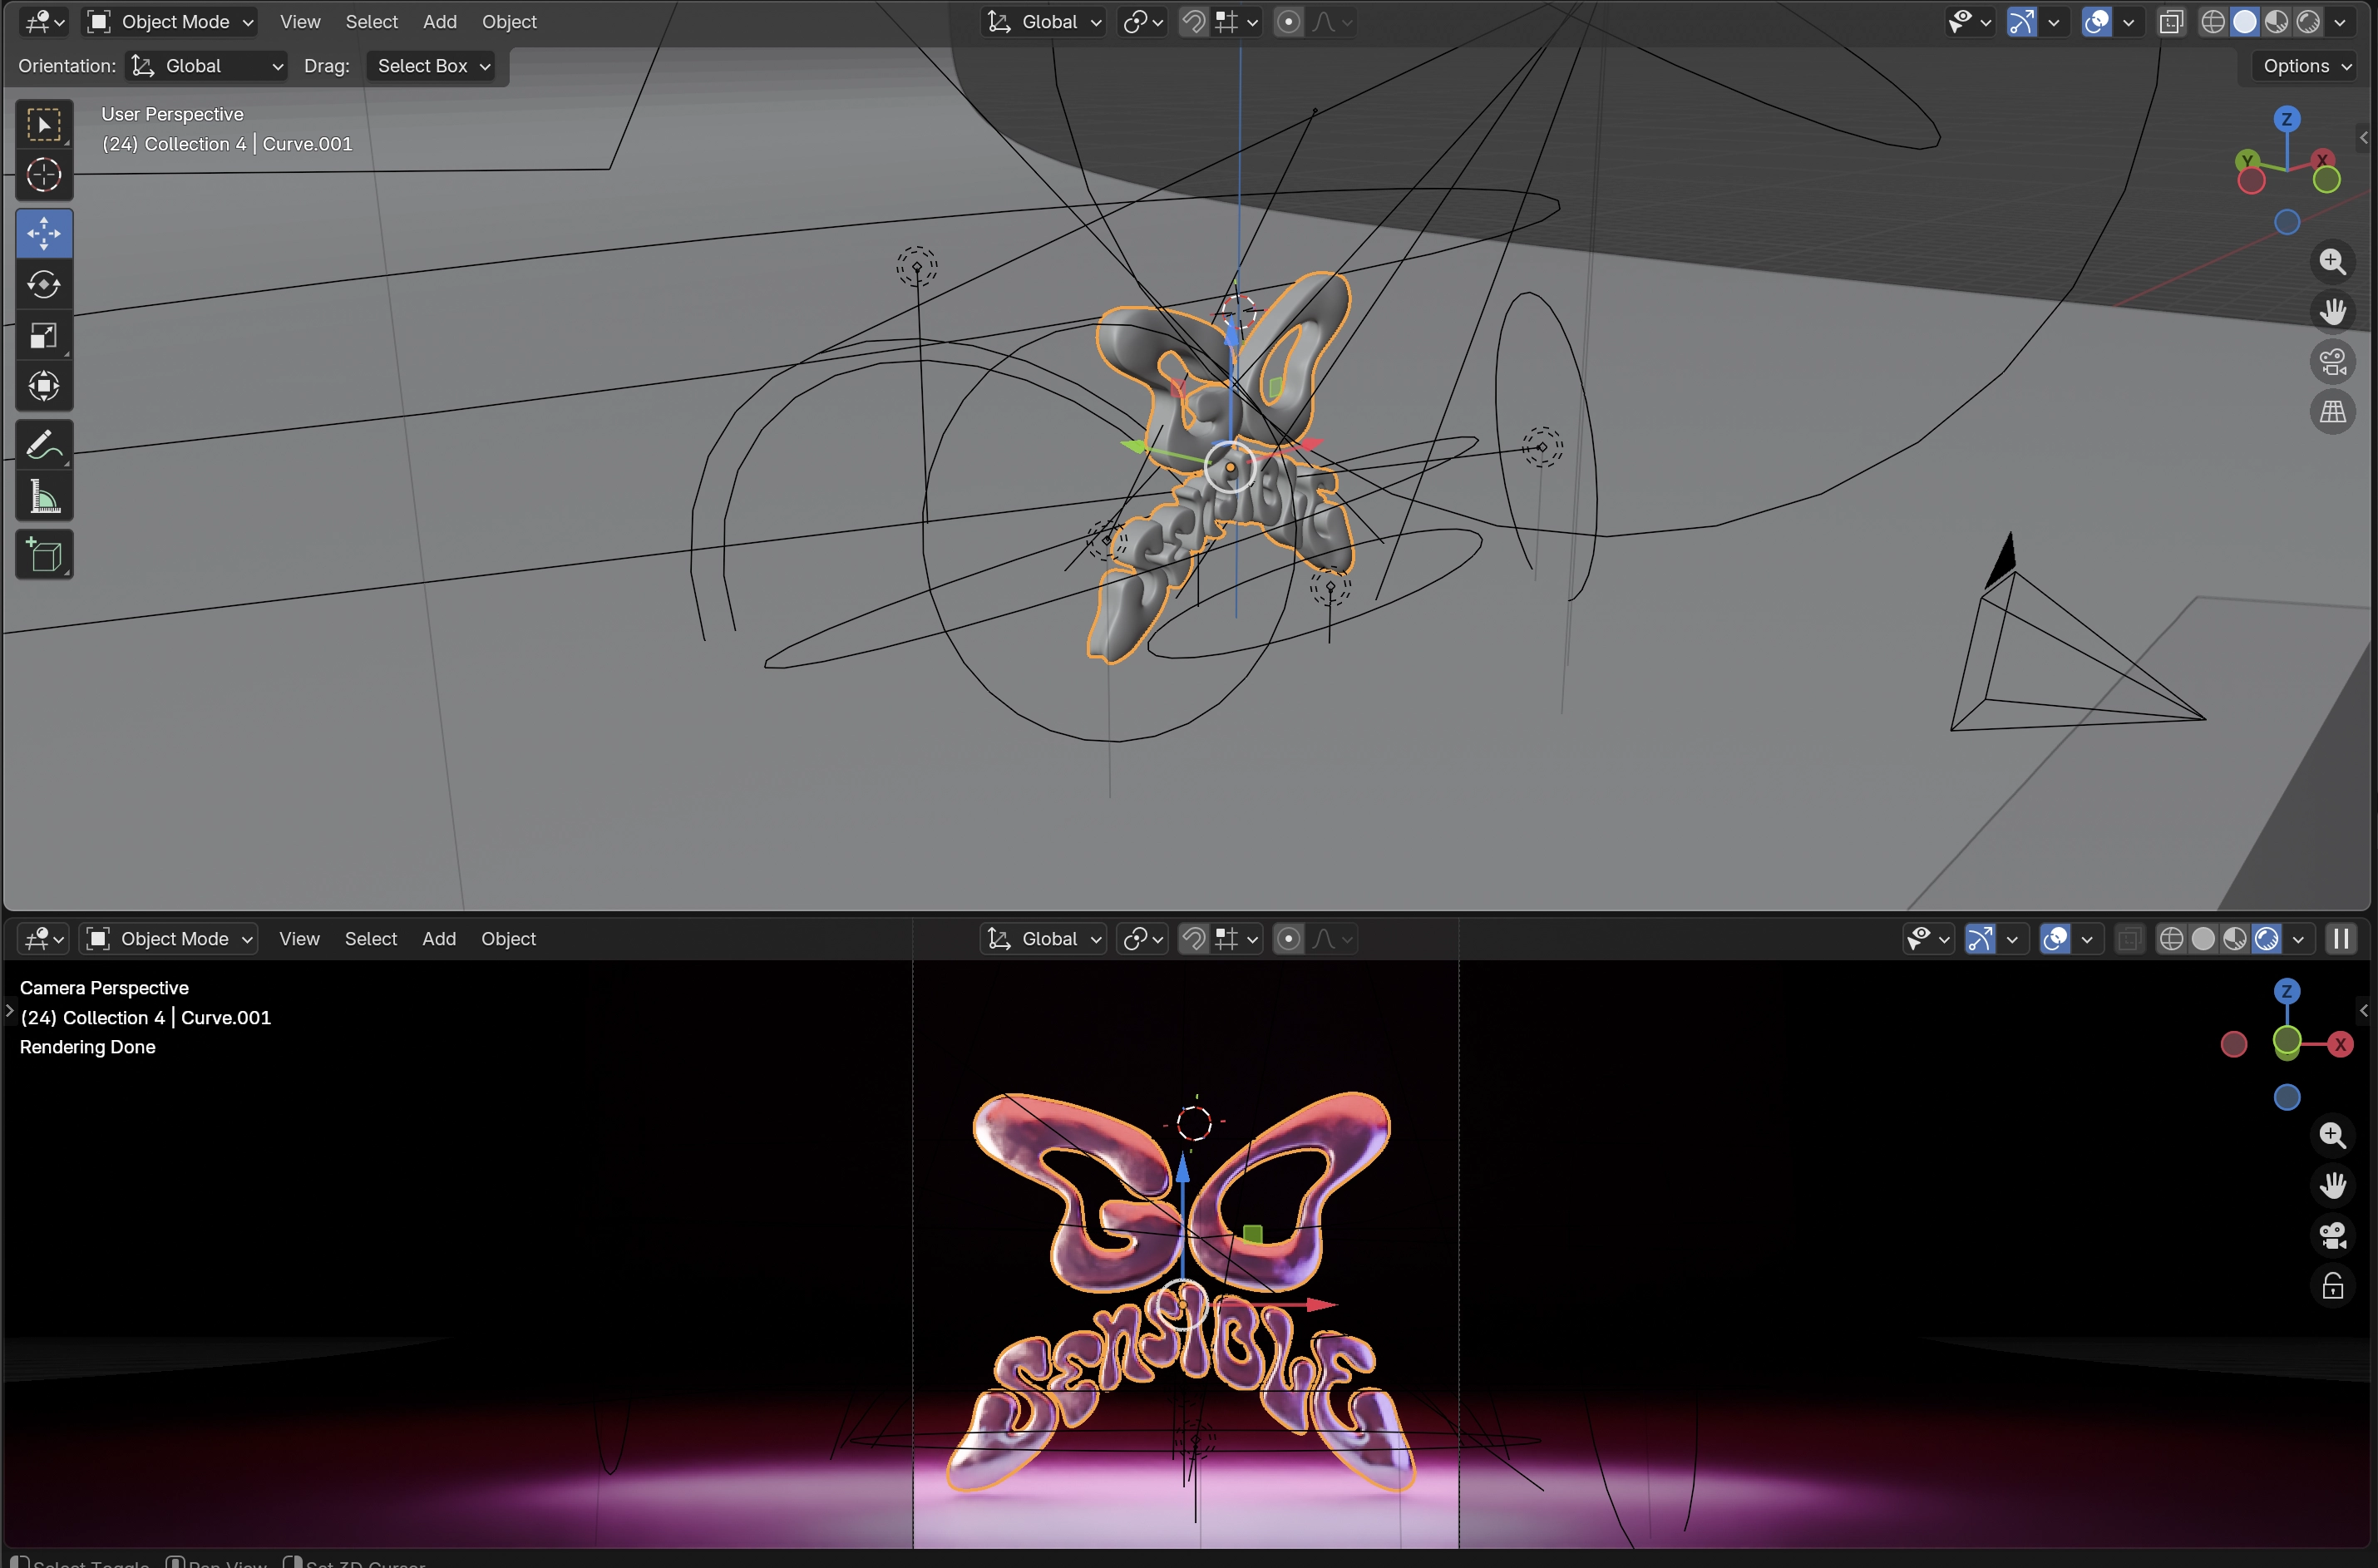Select solid shading in top viewport header

pyautogui.click(x=2245, y=22)
